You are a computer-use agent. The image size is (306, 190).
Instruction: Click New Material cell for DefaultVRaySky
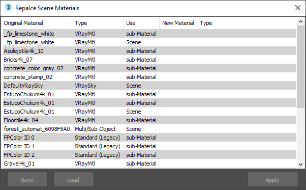[178, 86]
